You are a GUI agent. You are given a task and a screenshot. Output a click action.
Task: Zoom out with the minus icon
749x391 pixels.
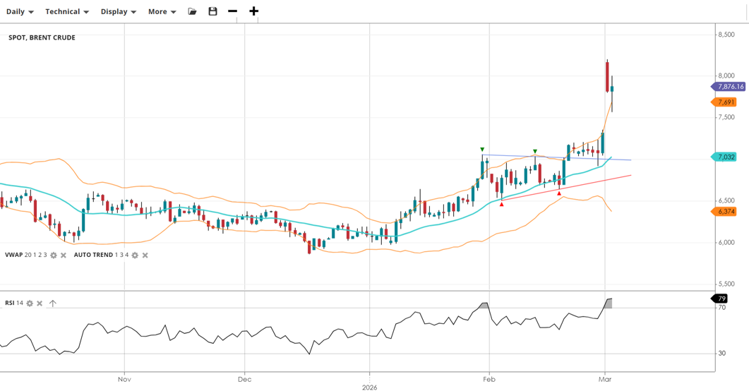click(232, 11)
